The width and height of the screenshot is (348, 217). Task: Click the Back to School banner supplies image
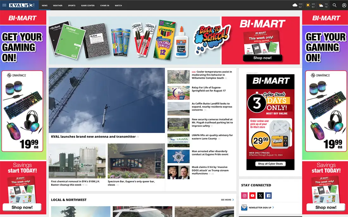coord(135,40)
